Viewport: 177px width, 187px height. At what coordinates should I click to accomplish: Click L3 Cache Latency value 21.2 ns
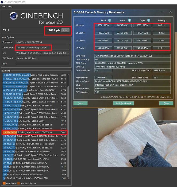coord(161,48)
